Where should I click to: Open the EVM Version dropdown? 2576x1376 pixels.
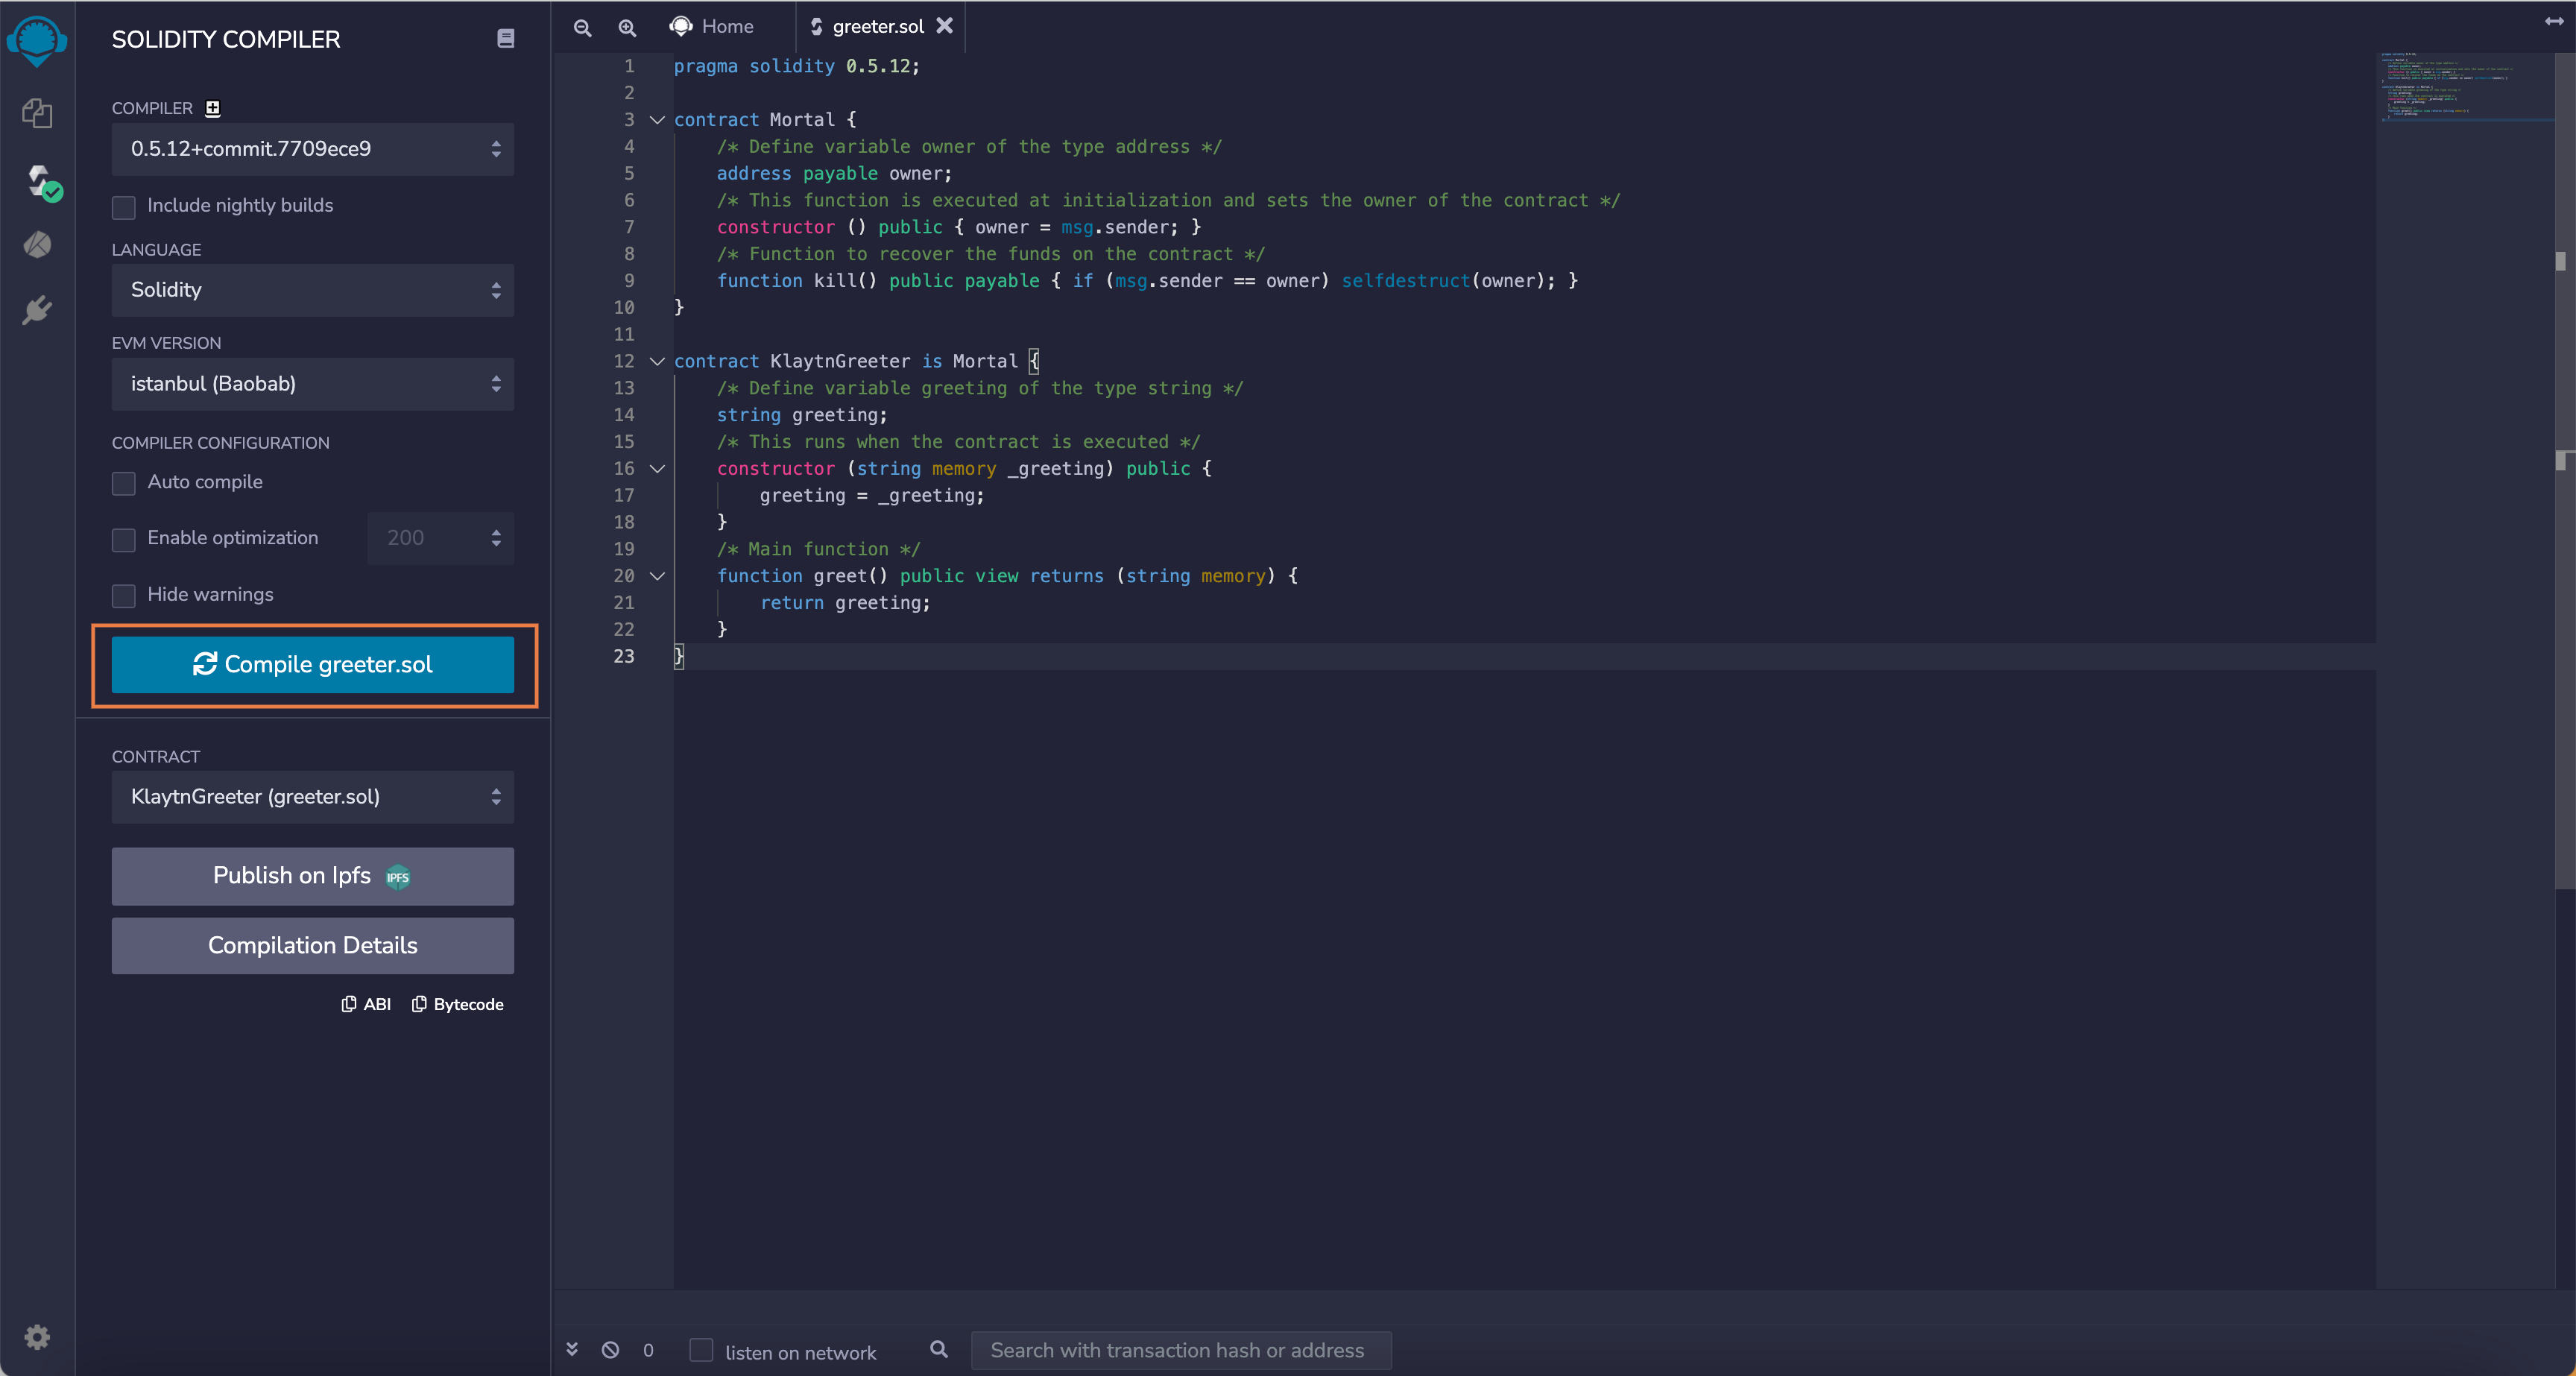(312, 384)
